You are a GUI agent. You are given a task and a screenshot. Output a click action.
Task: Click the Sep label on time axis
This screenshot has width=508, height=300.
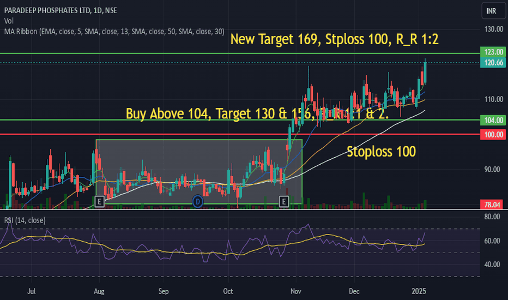164,291
